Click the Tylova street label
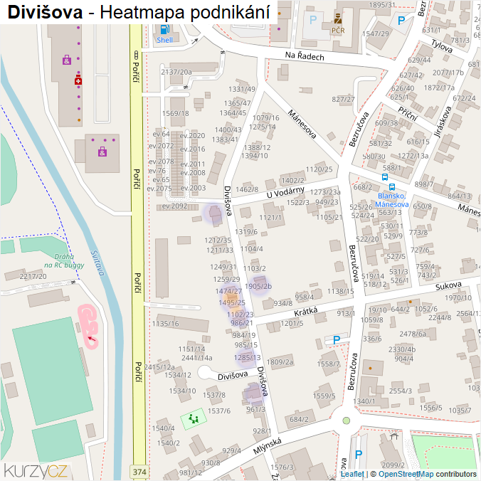481x481 pixels. pyautogui.click(x=442, y=46)
